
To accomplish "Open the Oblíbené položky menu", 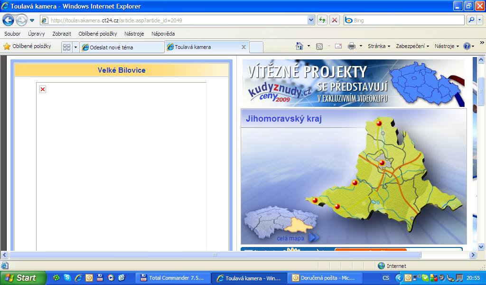I will [98, 34].
